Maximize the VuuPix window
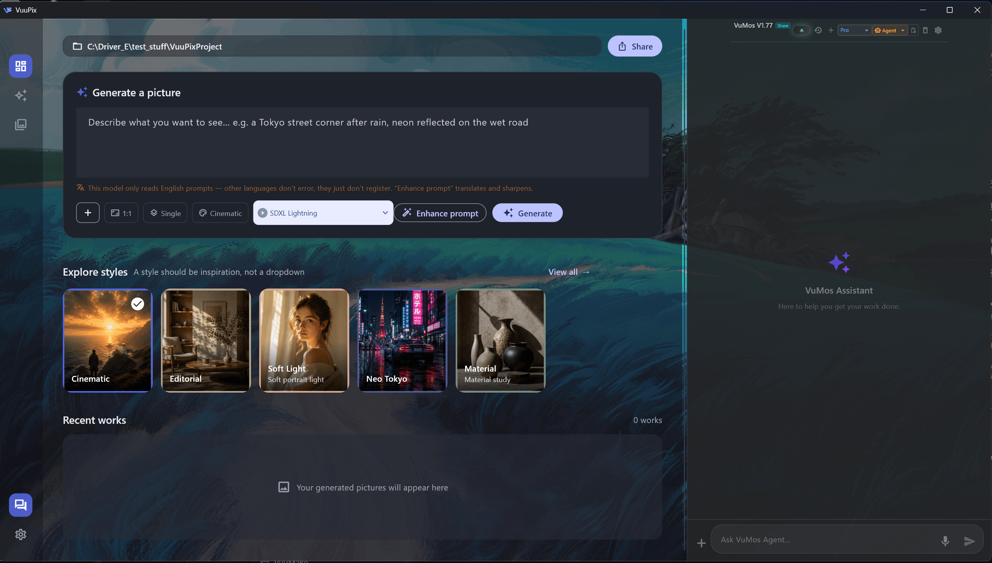The image size is (992, 563). pyautogui.click(x=950, y=10)
